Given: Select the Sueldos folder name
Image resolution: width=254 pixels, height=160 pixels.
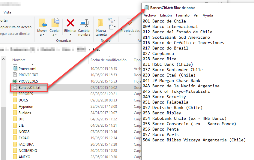Looking at the screenshot, I should click(x=25, y=113).
